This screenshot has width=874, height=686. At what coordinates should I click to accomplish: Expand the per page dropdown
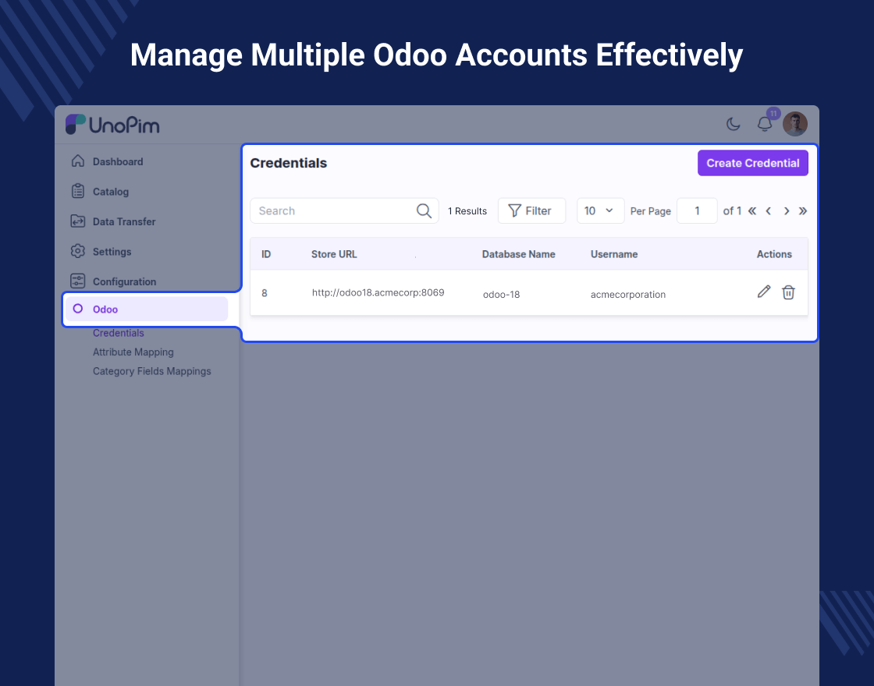(600, 211)
